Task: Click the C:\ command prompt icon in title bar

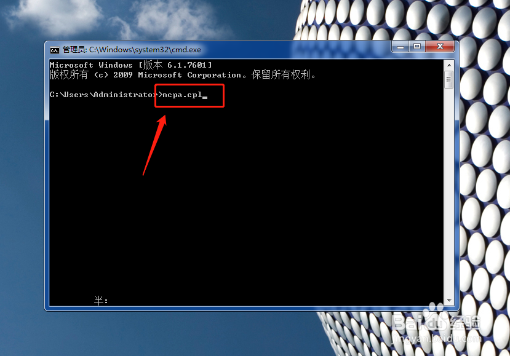Action: tap(54, 49)
